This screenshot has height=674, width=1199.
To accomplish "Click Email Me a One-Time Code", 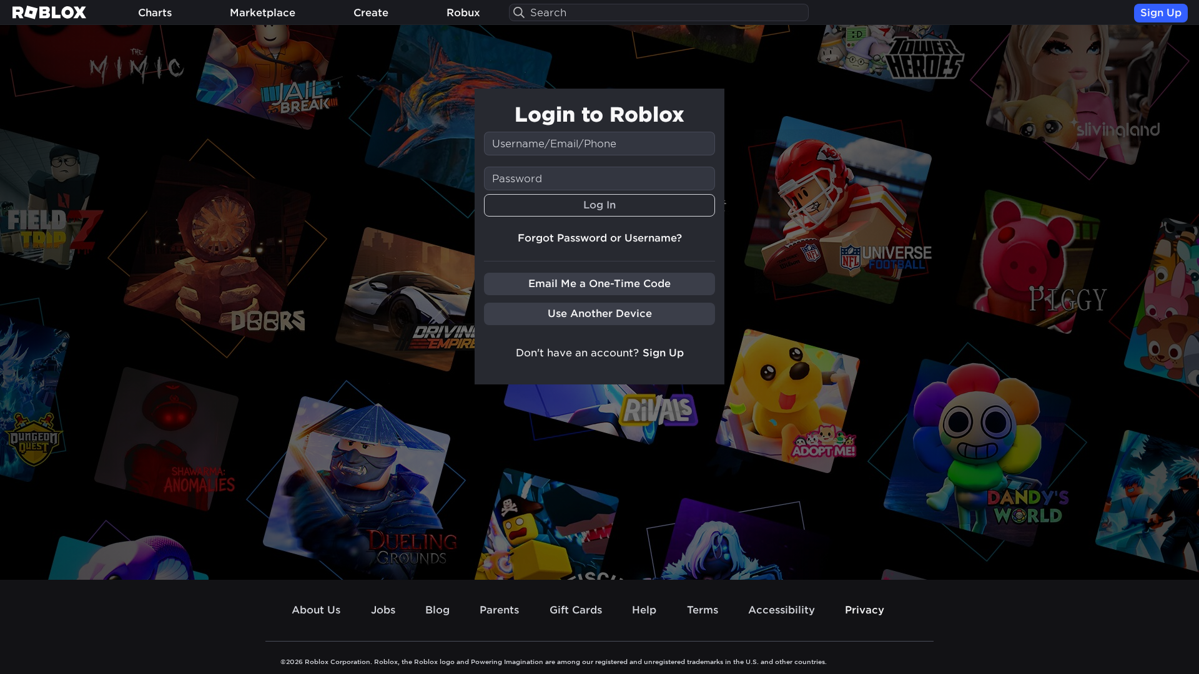I will pyautogui.click(x=599, y=284).
